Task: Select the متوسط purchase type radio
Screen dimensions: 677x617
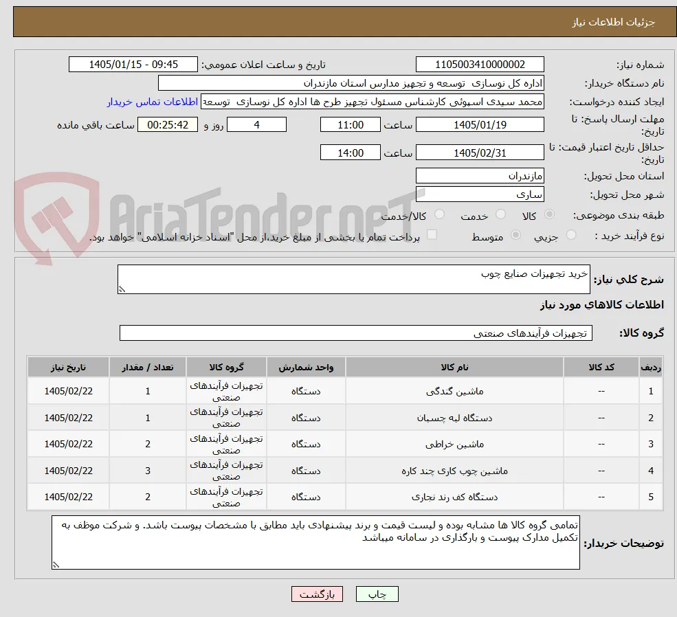Action: pyautogui.click(x=515, y=235)
